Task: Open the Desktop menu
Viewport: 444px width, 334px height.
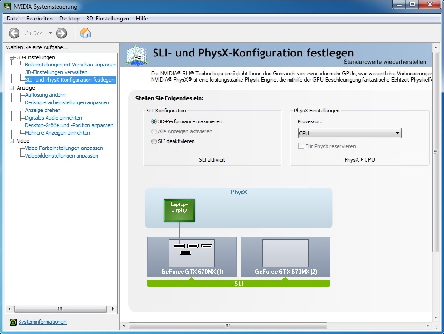Action: (x=69, y=19)
